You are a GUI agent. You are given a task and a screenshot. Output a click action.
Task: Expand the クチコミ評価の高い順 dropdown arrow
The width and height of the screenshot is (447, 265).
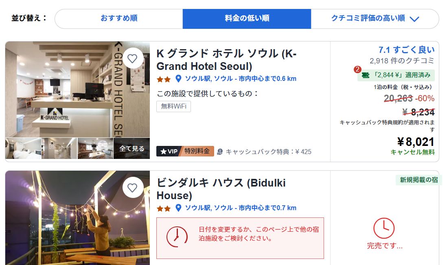(414, 19)
